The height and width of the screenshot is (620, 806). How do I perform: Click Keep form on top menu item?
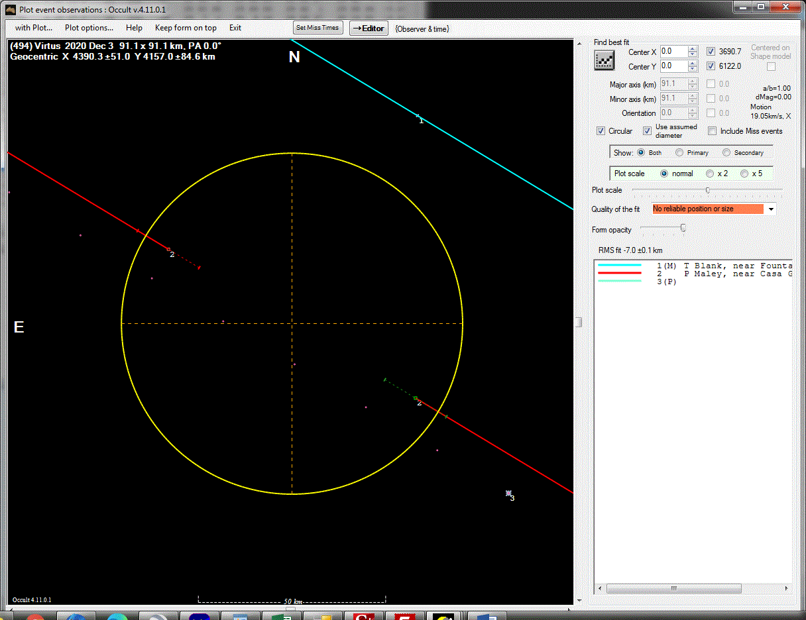pos(186,28)
